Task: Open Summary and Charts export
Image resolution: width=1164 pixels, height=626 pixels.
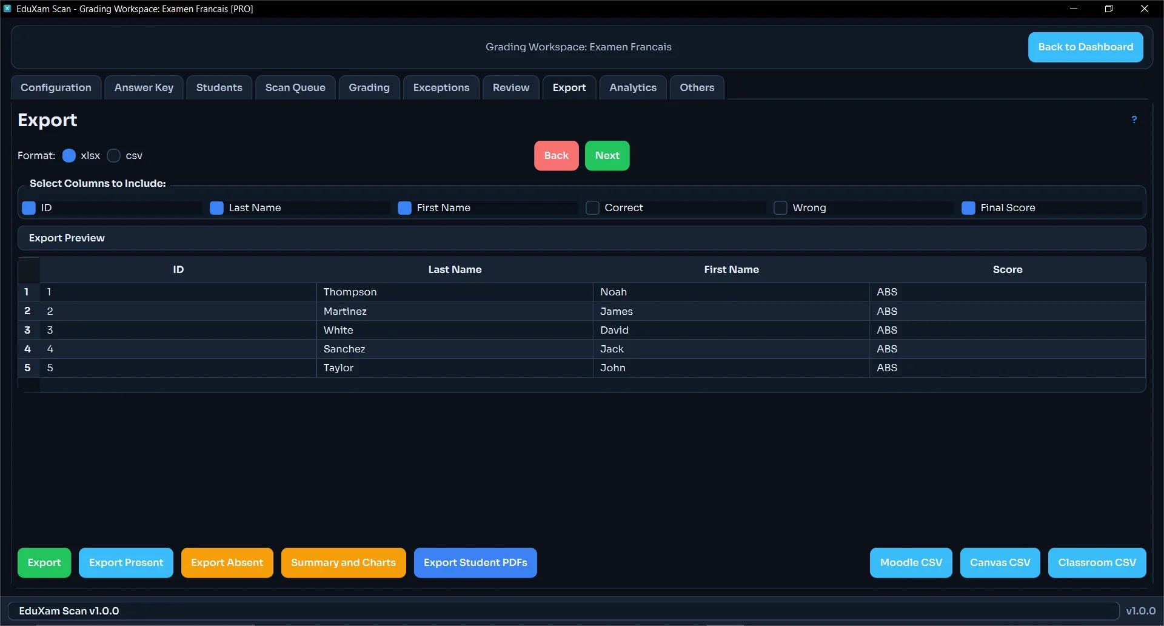Action: (x=343, y=563)
